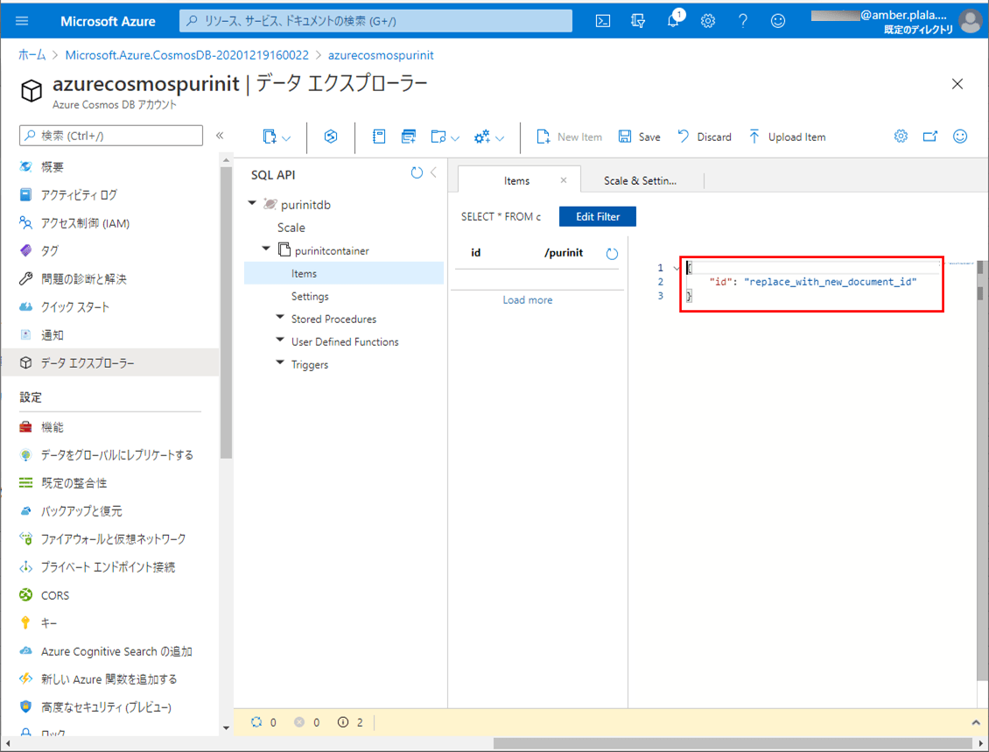The width and height of the screenshot is (989, 752).
Task: Click the Synapse Link icon in toolbar
Action: pos(331,137)
